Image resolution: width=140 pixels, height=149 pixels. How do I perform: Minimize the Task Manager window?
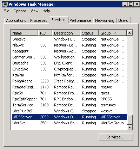(125, 4)
